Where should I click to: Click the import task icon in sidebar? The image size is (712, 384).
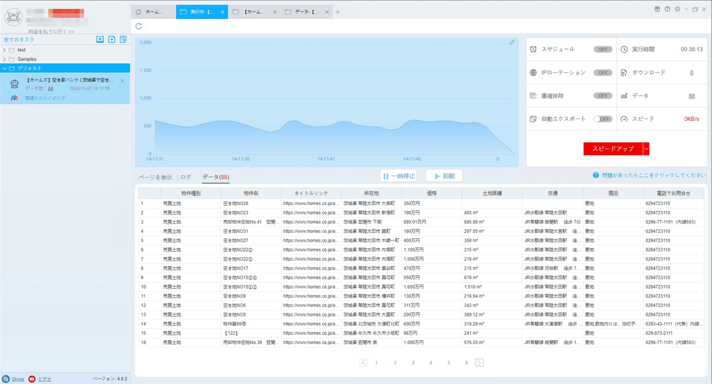[x=100, y=40]
